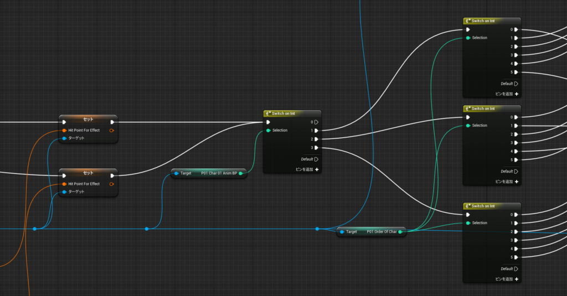
Task: Click exec input of middle right-side Switch on Int
Action: pos(467,117)
